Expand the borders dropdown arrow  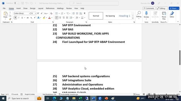(x=85, y=18)
